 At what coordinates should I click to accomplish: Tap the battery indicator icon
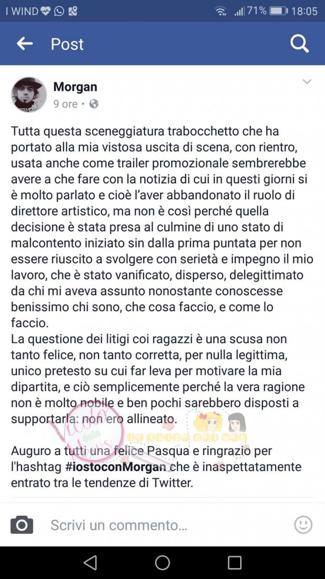278,11
